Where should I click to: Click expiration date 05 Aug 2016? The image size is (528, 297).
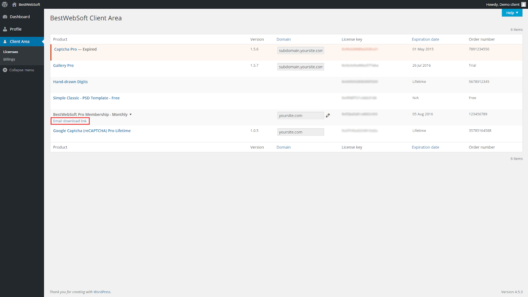tap(423, 114)
